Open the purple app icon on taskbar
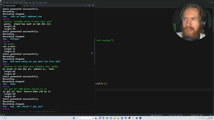 [x=122, y=118]
